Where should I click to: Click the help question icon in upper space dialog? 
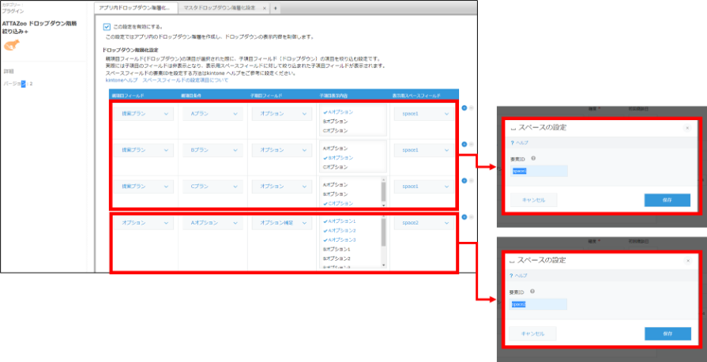click(511, 143)
